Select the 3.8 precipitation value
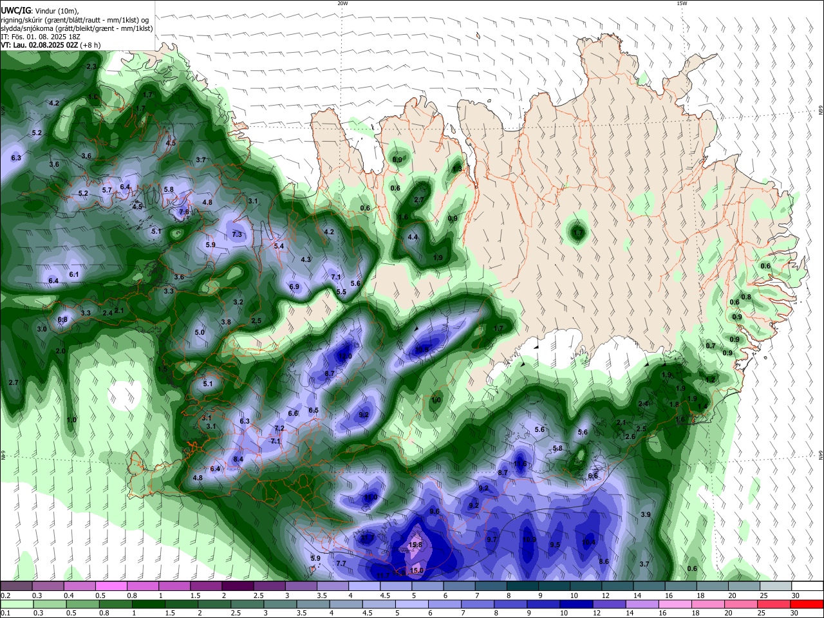Image resolution: width=824 pixels, height=618 pixels. coord(226,322)
